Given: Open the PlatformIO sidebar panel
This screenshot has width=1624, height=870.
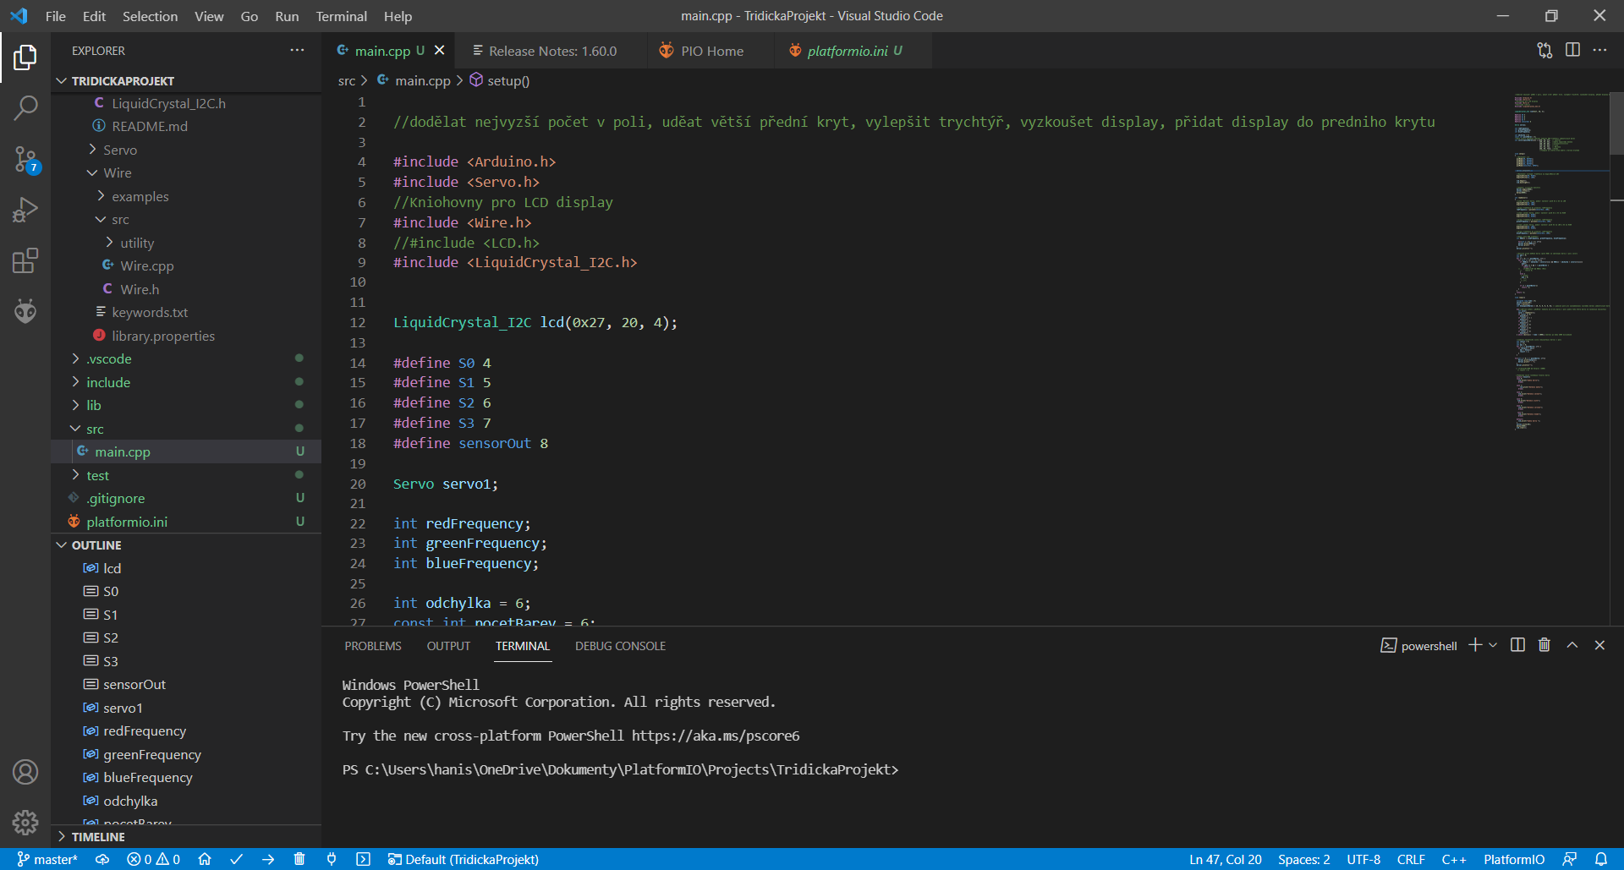Looking at the screenshot, I should click(26, 311).
